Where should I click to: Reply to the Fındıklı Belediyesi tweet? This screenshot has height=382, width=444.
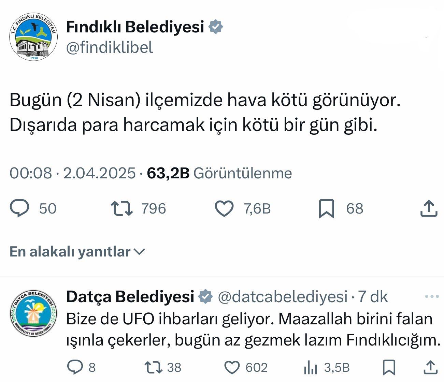tap(20, 208)
